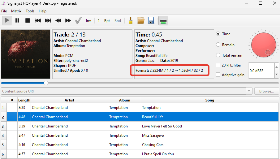Click the 4:57 length cell
The image size is (280, 159).
pos(24,154)
